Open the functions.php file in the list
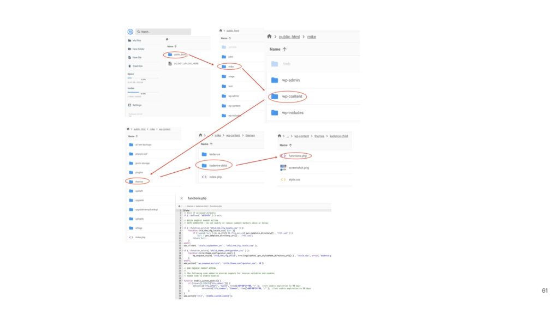 point(299,155)
